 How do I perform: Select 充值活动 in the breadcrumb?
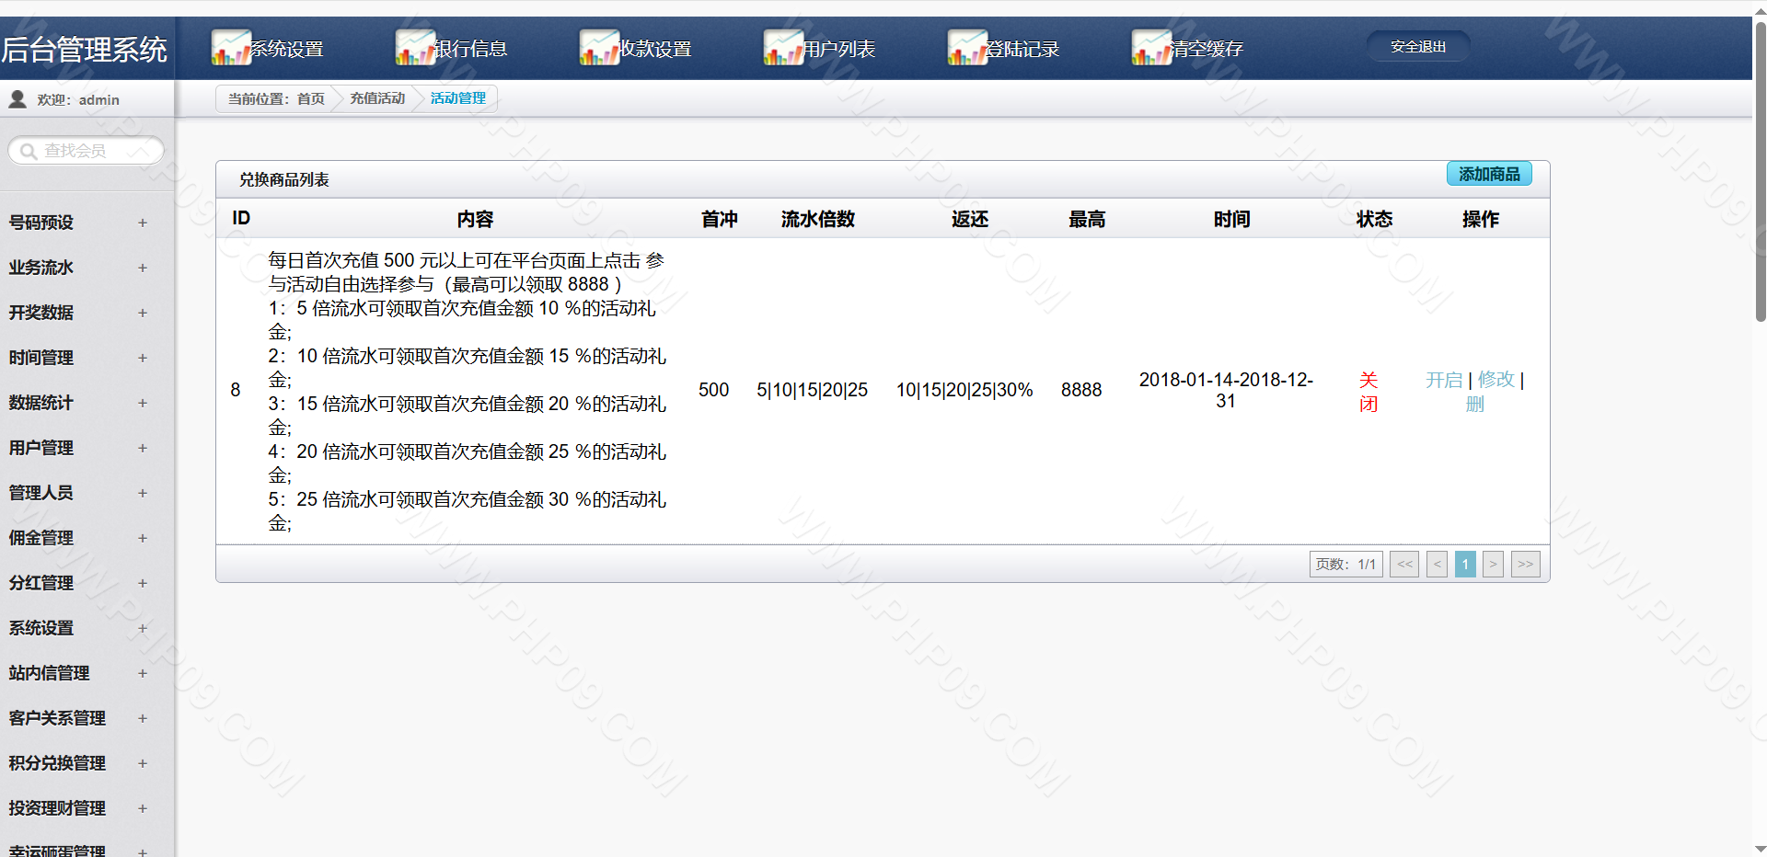377,98
